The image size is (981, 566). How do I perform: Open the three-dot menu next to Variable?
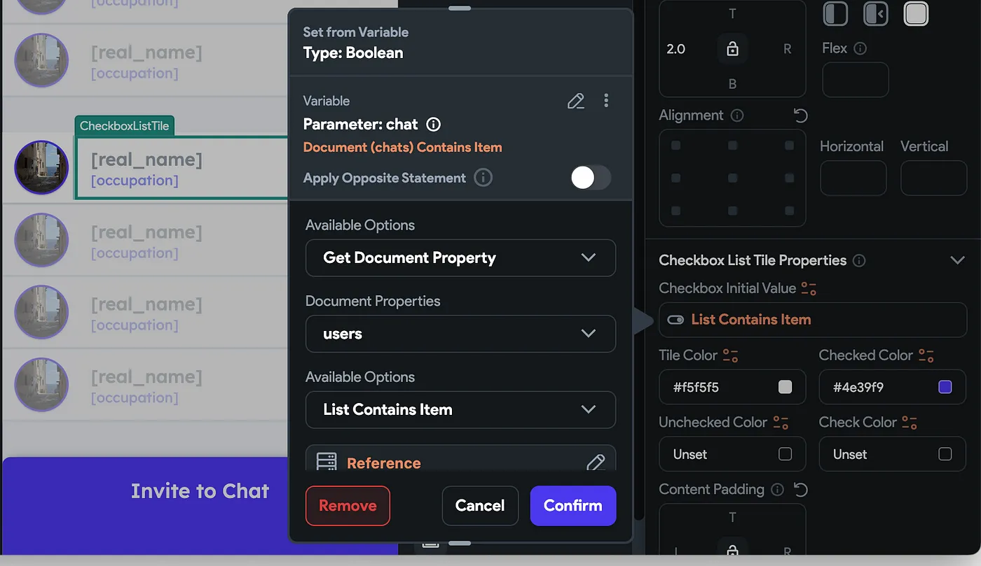click(606, 101)
